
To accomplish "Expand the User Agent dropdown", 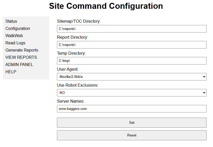I will pyautogui.click(x=132, y=77).
